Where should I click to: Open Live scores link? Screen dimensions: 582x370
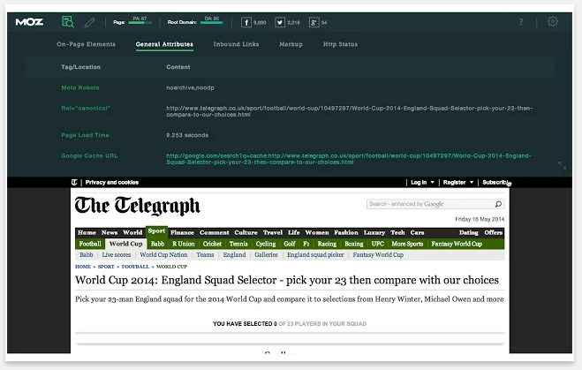(117, 255)
